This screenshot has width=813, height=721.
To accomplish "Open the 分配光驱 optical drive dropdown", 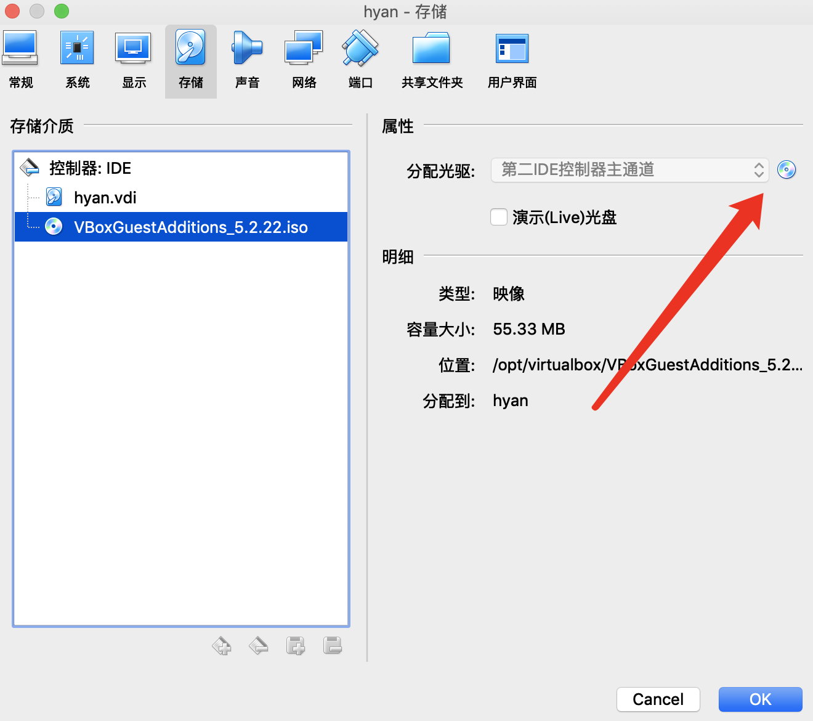I will pos(629,169).
